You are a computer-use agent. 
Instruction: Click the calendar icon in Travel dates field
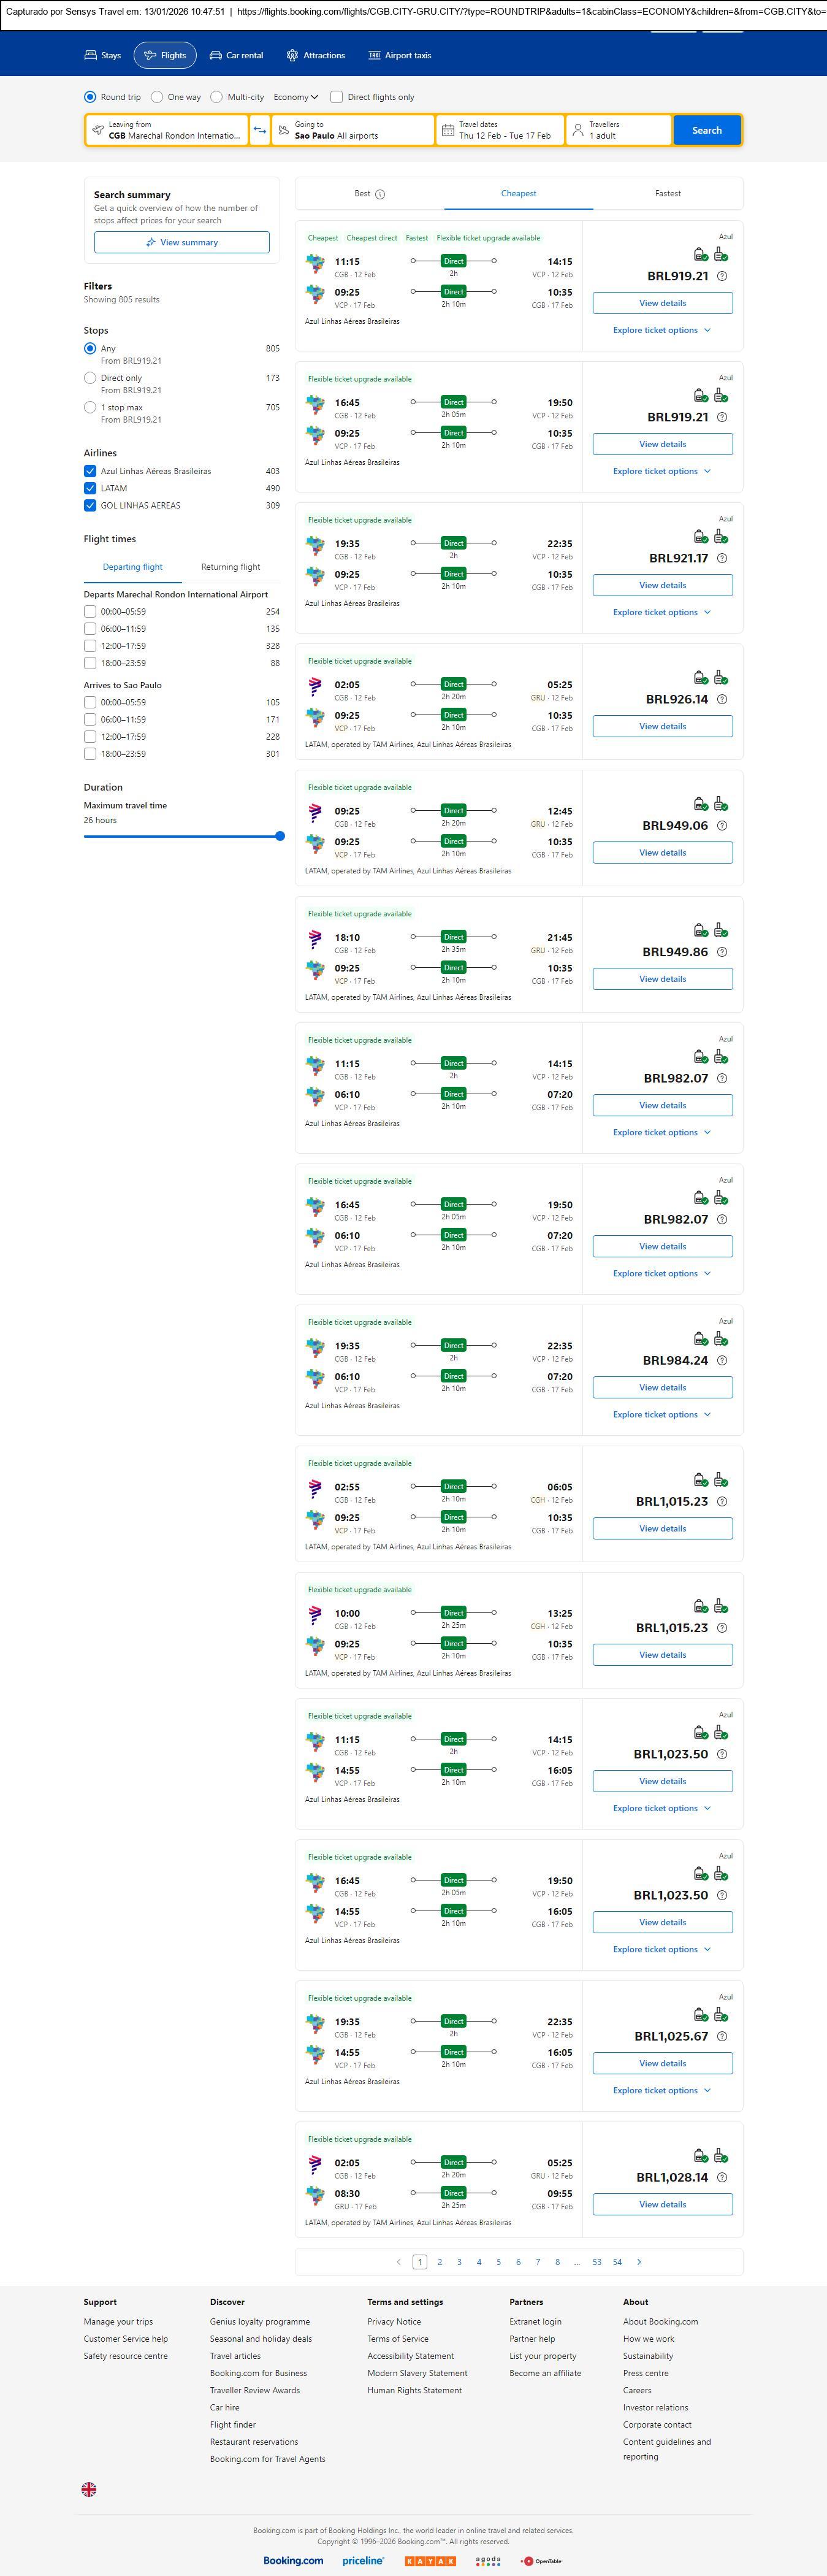coord(448,130)
